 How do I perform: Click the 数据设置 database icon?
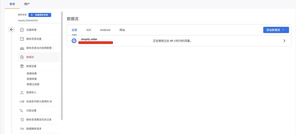22,66
